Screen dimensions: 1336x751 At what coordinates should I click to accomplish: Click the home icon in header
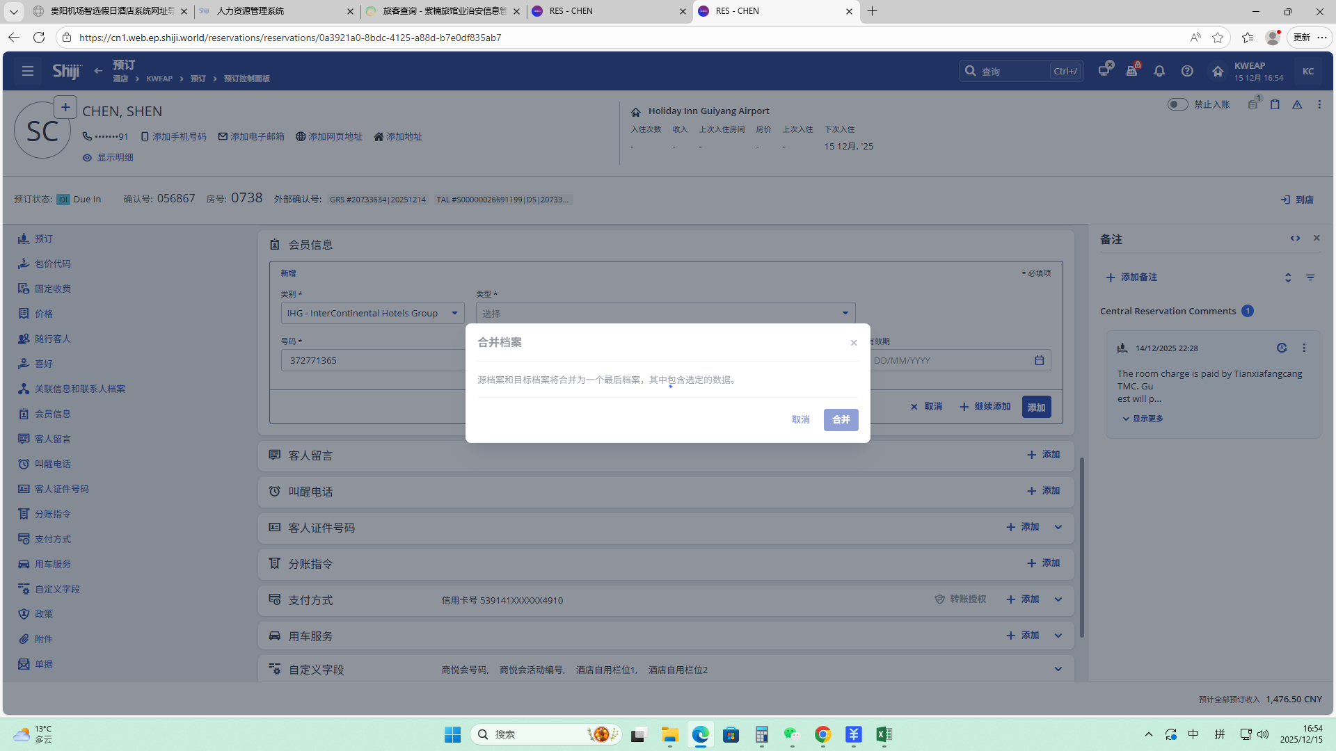click(x=1217, y=71)
